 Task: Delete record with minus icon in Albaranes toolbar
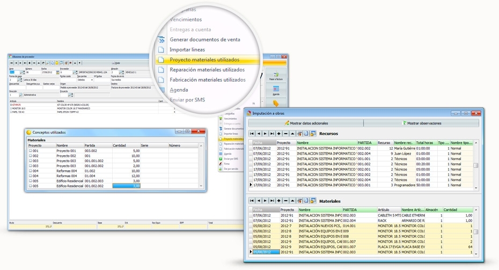tap(34, 63)
